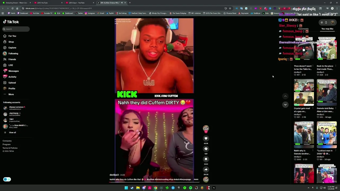Toggle the floating player switch

(7, 179)
